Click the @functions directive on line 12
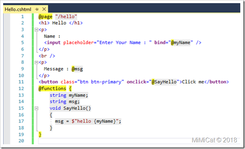 (52, 88)
